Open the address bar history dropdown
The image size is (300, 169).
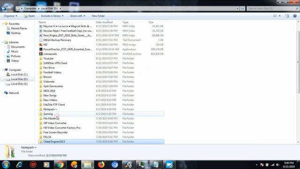tap(238, 8)
